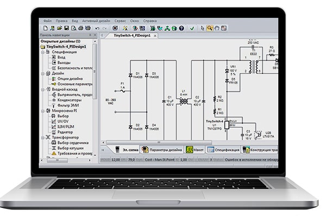Select Выбор under Микросхема PI
The image size is (326, 216).
(63, 116)
